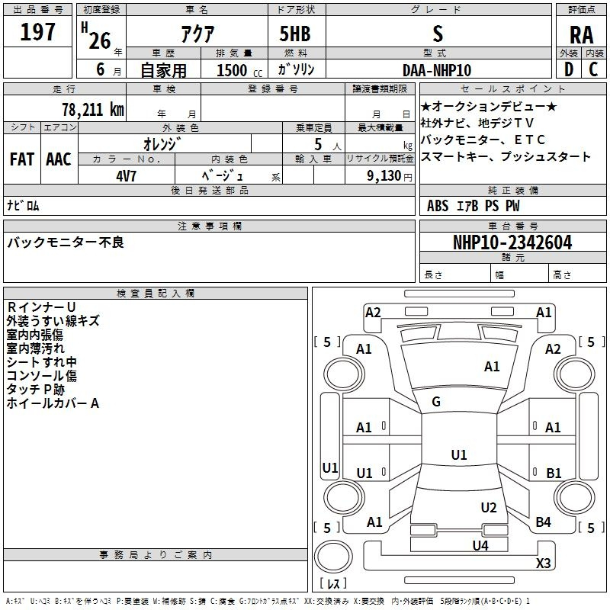The image size is (610, 610).
Task: Select the リサイクル預託金 label
Action: (380, 159)
